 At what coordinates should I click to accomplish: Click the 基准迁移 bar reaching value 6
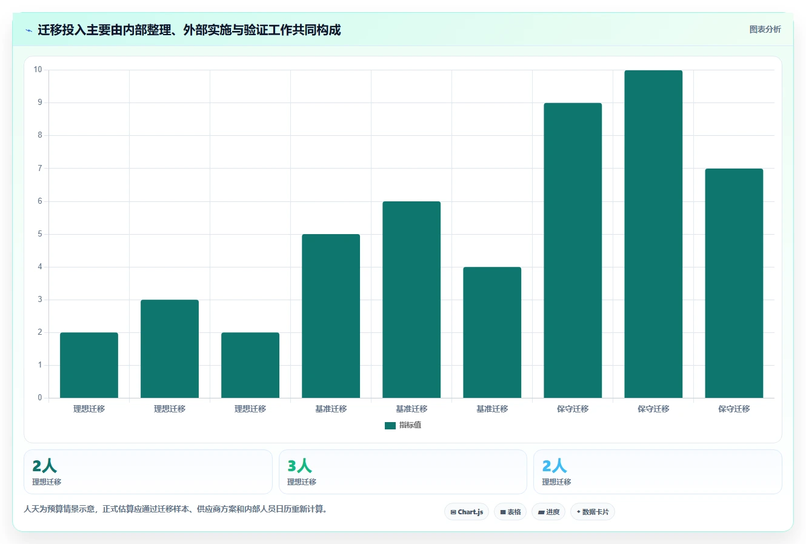tap(411, 300)
